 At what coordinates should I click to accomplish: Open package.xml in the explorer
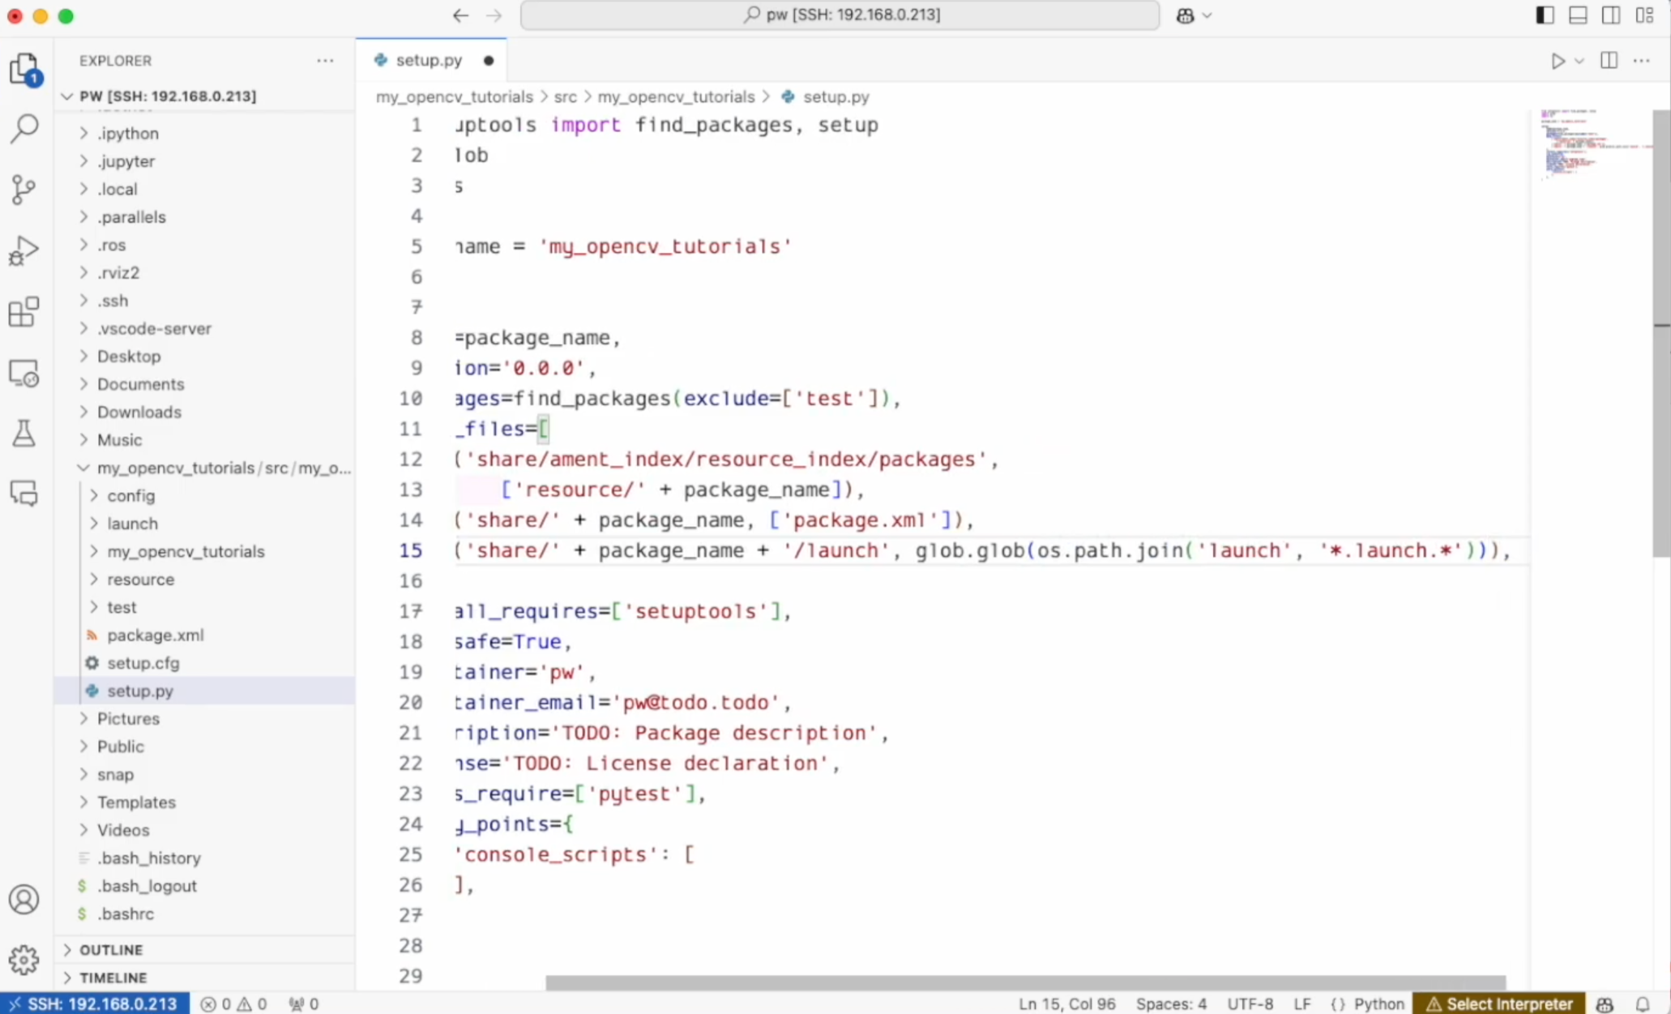(155, 635)
